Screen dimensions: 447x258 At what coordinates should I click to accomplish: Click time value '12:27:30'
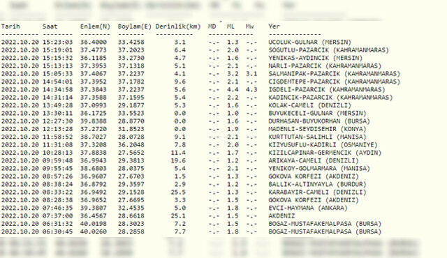pos(57,121)
